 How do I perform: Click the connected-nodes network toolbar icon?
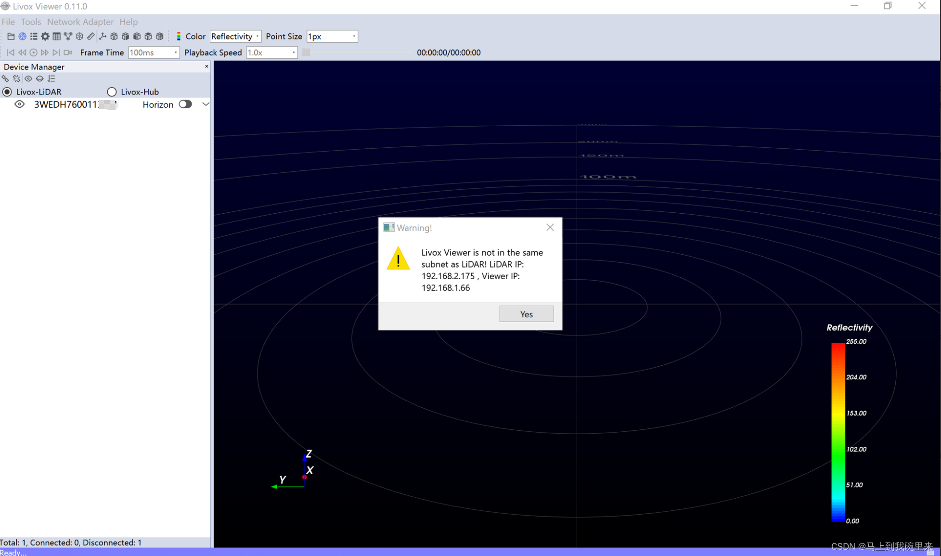68,36
